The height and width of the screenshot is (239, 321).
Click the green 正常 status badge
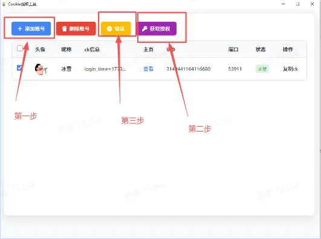[x=262, y=69]
